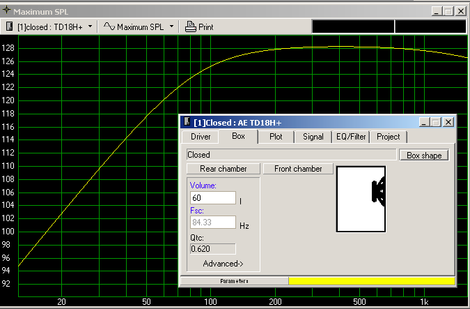Open the EQ/Filter tab
The image size is (470, 309).
pyautogui.click(x=351, y=137)
